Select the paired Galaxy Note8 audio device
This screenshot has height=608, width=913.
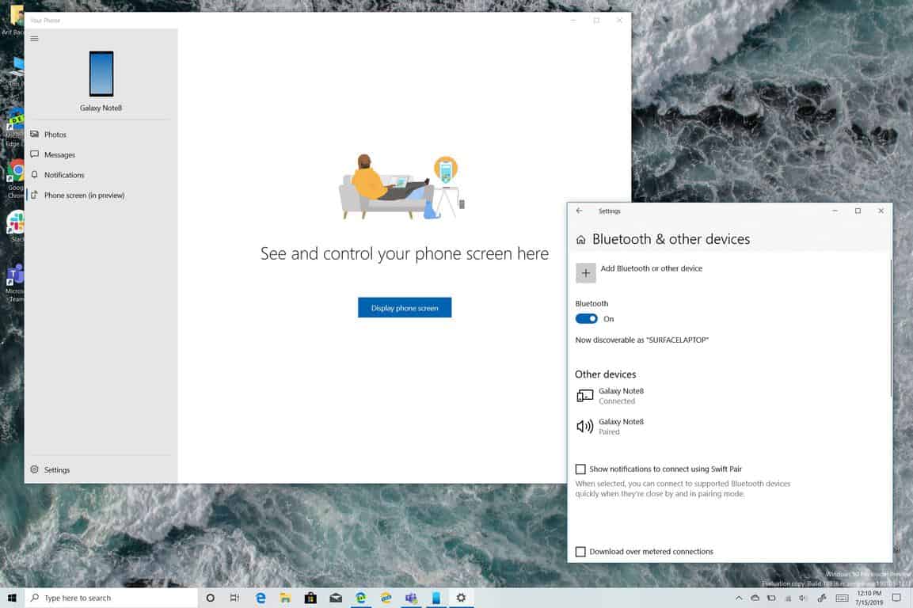[x=621, y=427]
